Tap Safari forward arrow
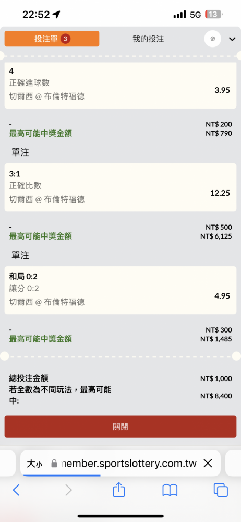The height and width of the screenshot is (522, 241). click(68, 490)
